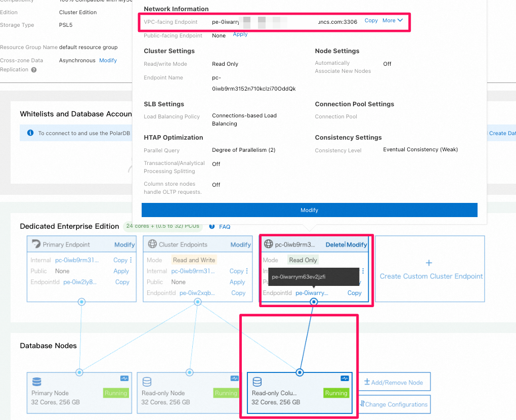
Task: Copy the Cluster Endpoints internal address
Action: pos(236,271)
